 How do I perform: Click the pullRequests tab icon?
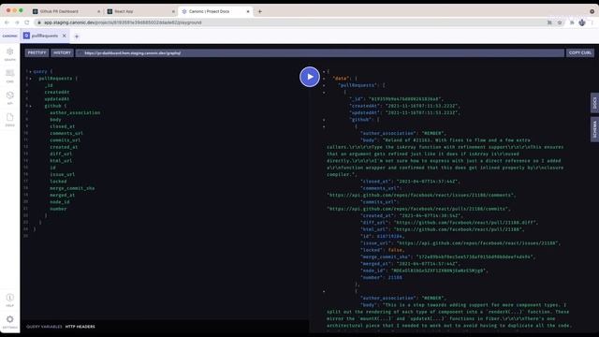pyautogui.click(x=26, y=36)
